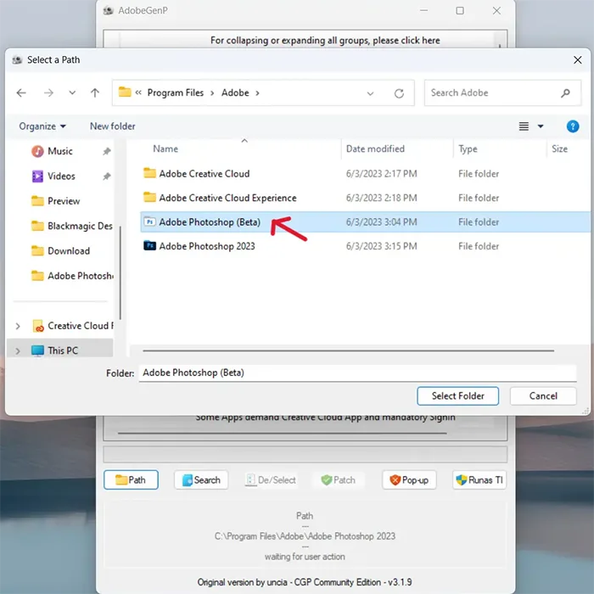Screen dimensions: 594x594
Task: Expand the This PC tree node
Action: click(18, 351)
